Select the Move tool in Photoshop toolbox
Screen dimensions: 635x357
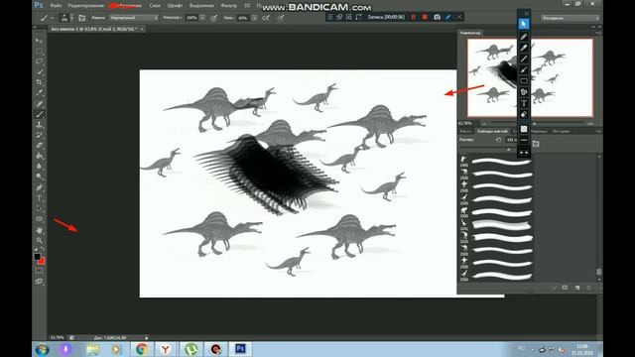pyautogui.click(x=39, y=41)
